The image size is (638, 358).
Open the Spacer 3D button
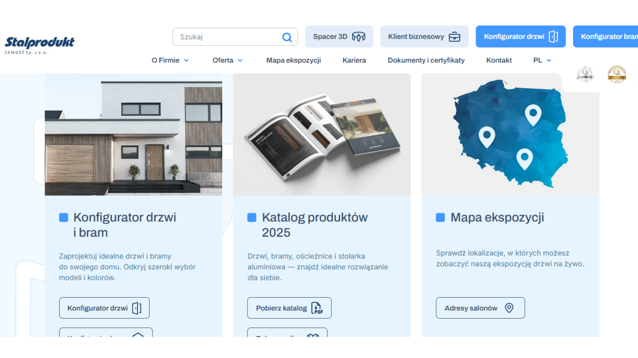[x=339, y=36]
